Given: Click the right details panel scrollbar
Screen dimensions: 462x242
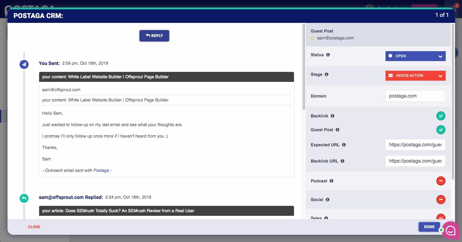Looking at the screenshot, I should 453,101.
